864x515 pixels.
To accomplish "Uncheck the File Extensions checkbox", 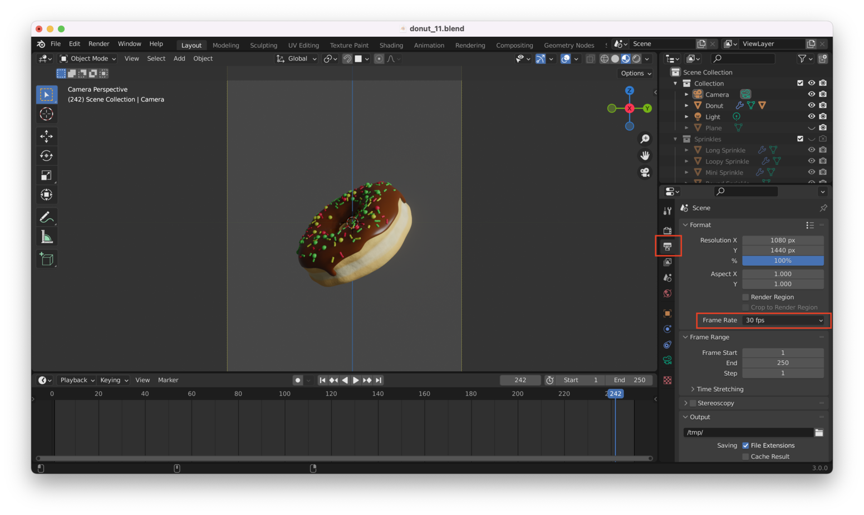I will (x=745, y=445).
